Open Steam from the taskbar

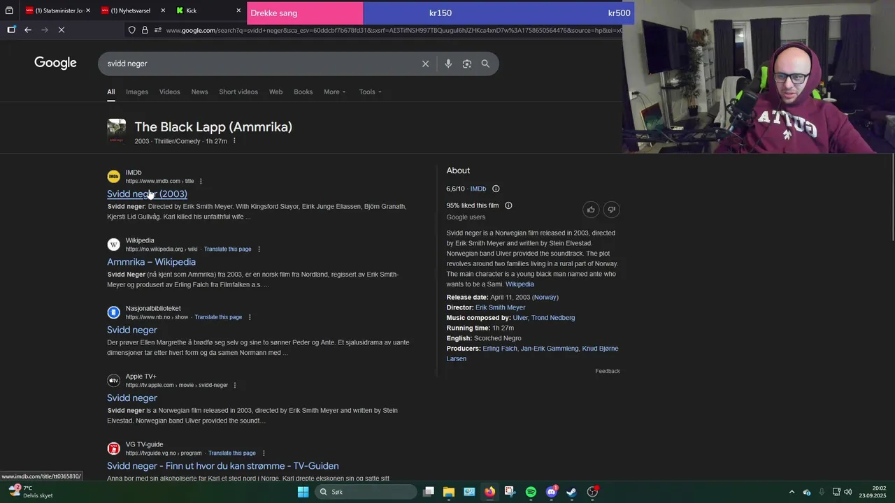(x=571, y=492)
